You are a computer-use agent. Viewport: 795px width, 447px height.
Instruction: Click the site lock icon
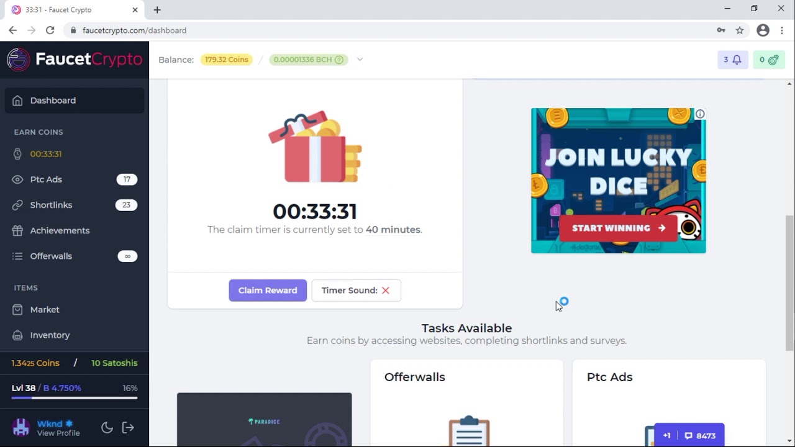[73, 30]
